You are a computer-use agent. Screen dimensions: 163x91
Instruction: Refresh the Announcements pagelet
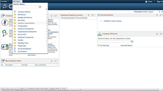coord(157,15)
